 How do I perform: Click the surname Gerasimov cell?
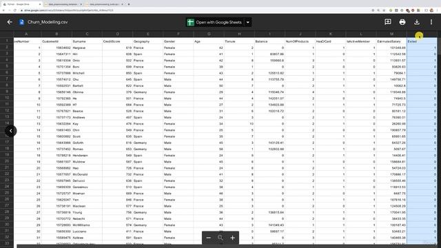(87, 187)
